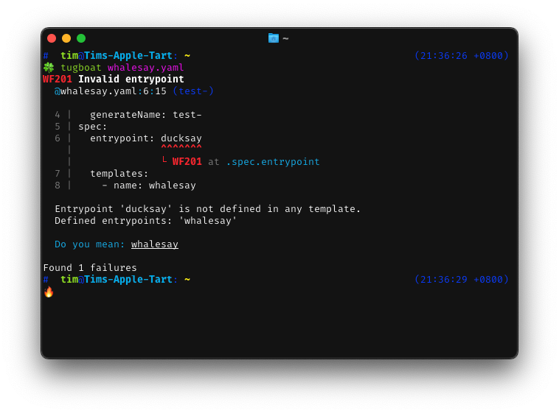Click the '(test-)' text after file location
Image resolution: width=559 pixels, height=413 pixels.
tap(193, 91)
